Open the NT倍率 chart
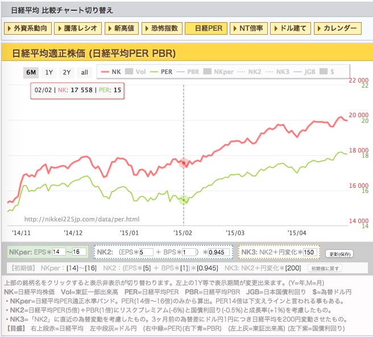This screenshot has height=337, width=373. (x=248, y=28)
